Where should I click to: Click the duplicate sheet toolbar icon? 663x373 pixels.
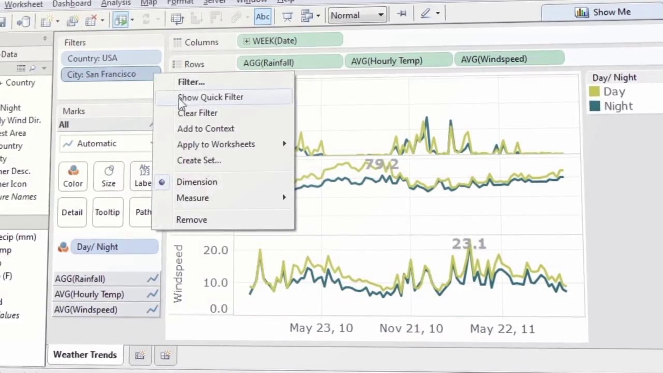(x=72, y=21)
